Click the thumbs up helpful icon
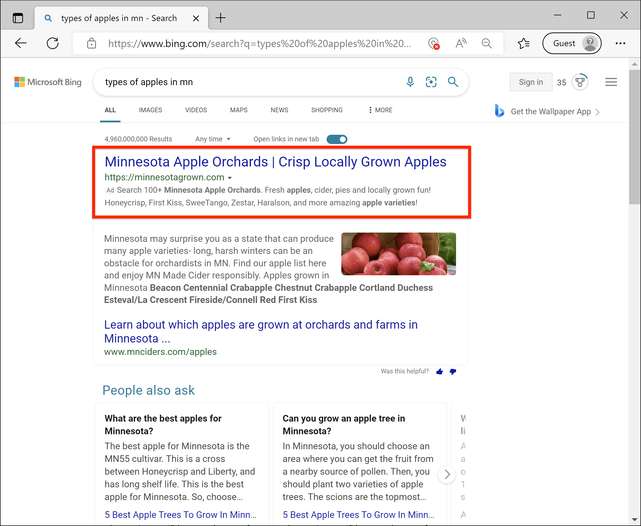The width and height of the screenshot is (641, 526). 439,371
